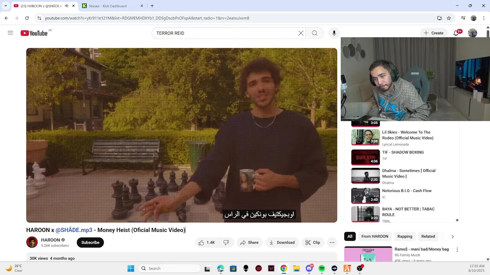Image resolution: width=490 pixels, height=275 pixels.
Task: Like the video (1.4K thumbs up)
Action: (x=207, y=243)
